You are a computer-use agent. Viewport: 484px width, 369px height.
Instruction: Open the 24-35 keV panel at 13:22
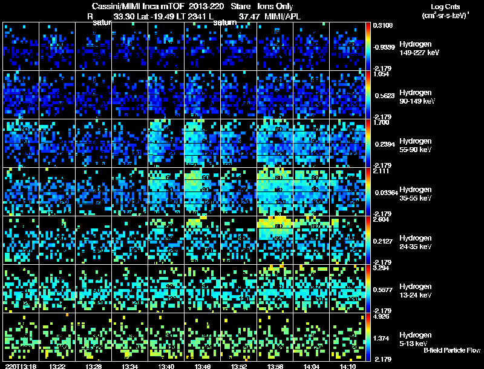(x=57, y=240)
